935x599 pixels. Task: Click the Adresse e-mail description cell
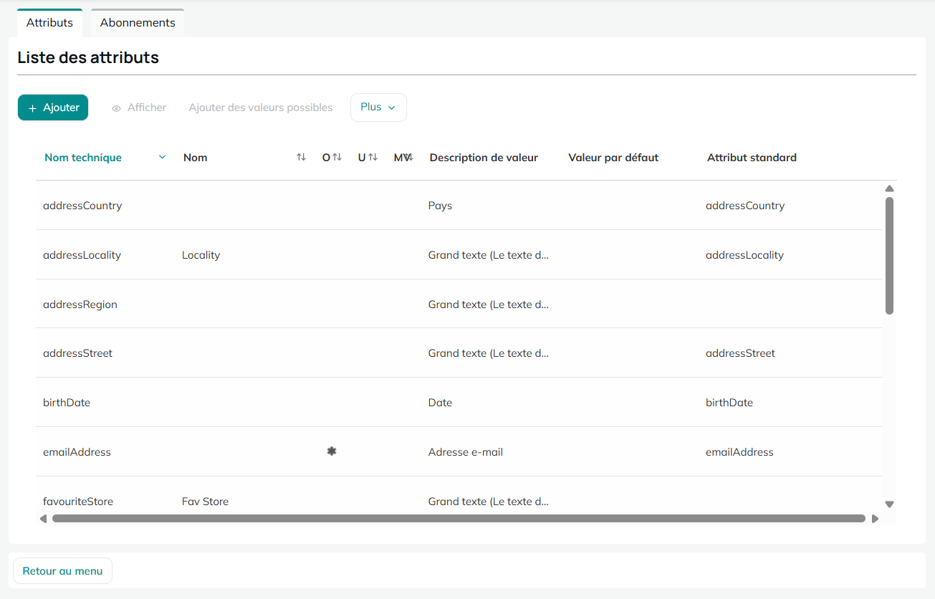click(x=466, y=452)
